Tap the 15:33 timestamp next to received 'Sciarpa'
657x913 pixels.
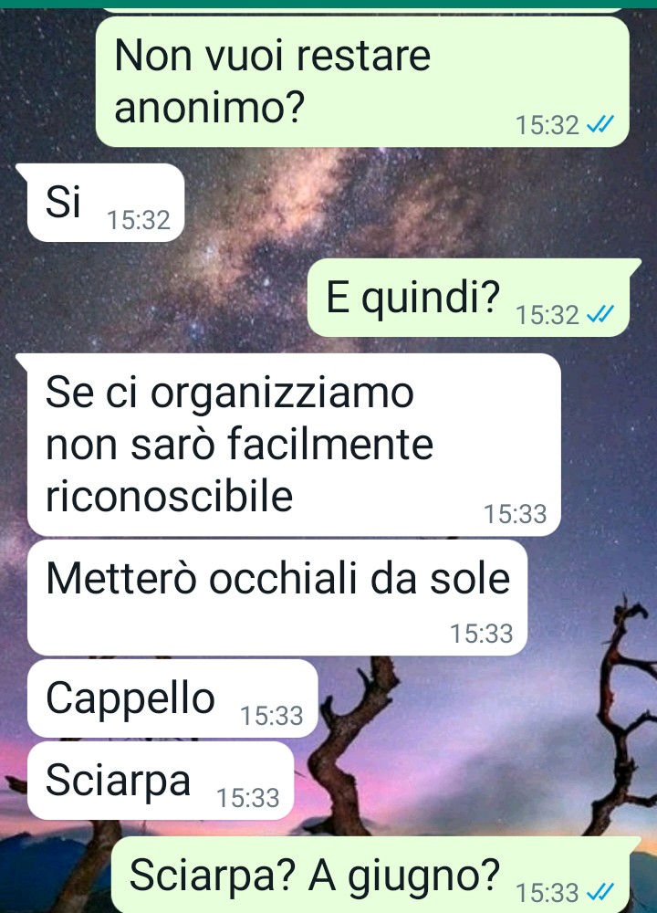pos(248,798)
